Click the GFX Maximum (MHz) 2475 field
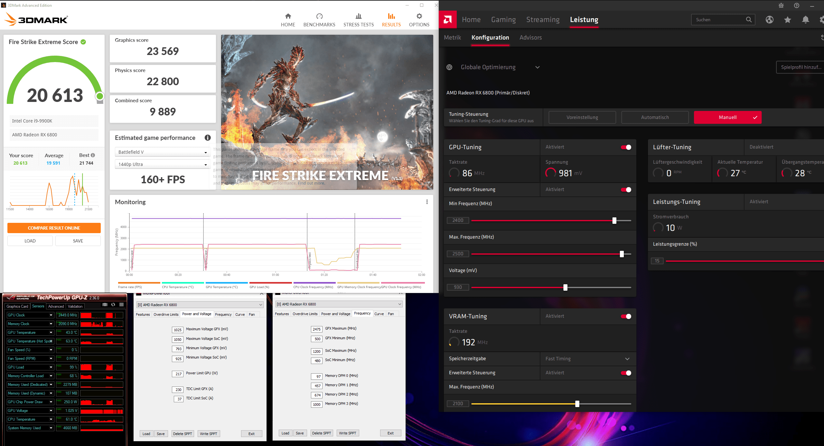 point(317,329)
